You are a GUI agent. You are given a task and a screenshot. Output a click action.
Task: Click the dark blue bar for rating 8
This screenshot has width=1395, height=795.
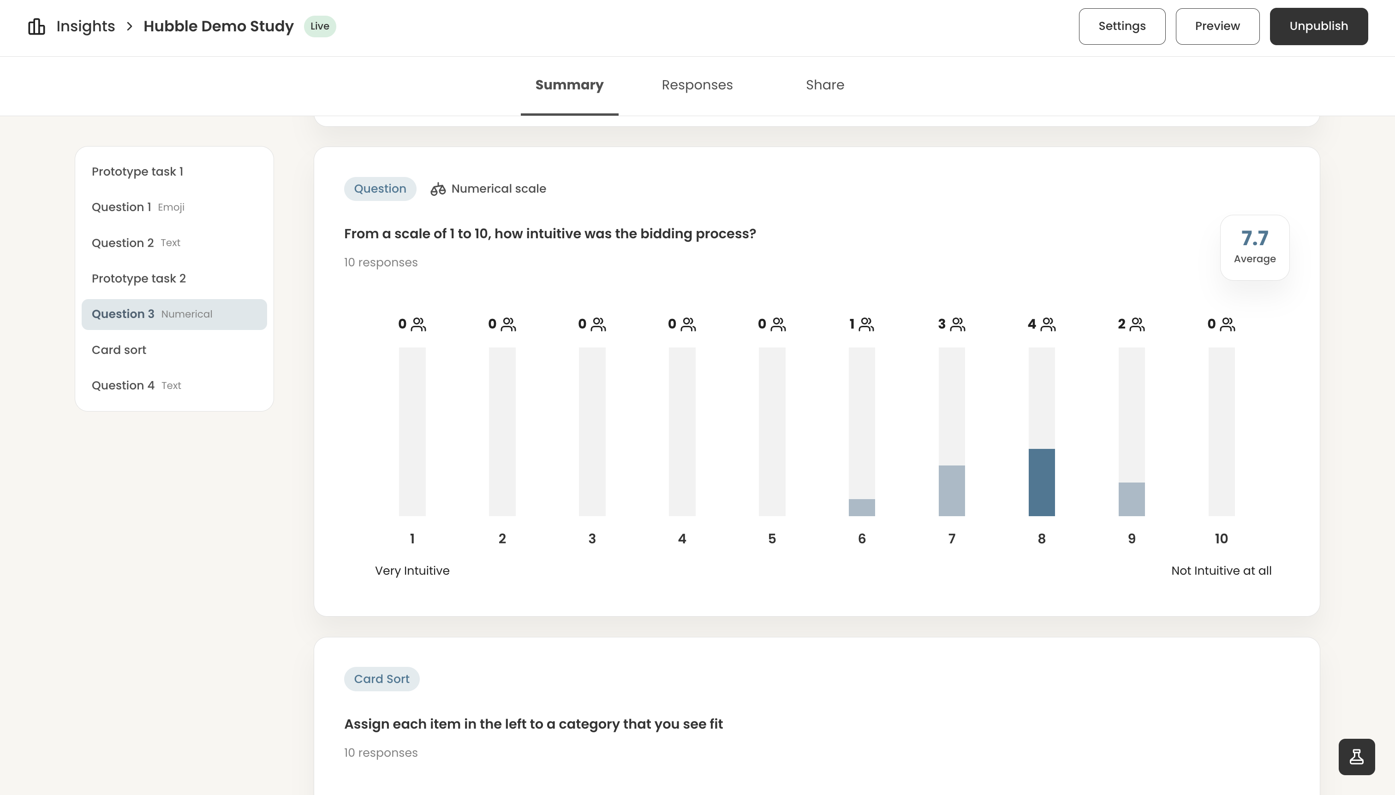pyautogui.click(x=1042, y=482)
